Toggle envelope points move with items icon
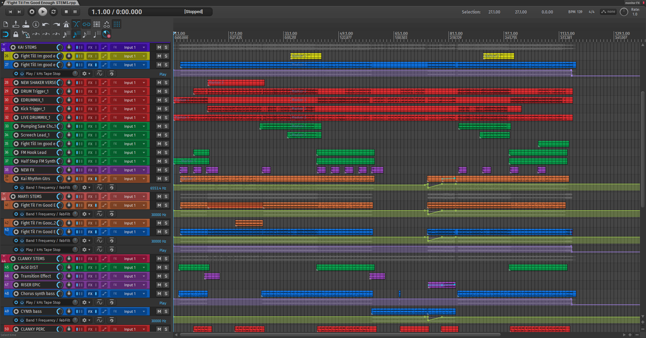646x338 pixels. pos(107,24)
